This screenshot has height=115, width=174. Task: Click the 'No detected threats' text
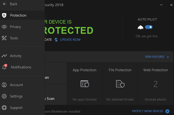[120, 99]
